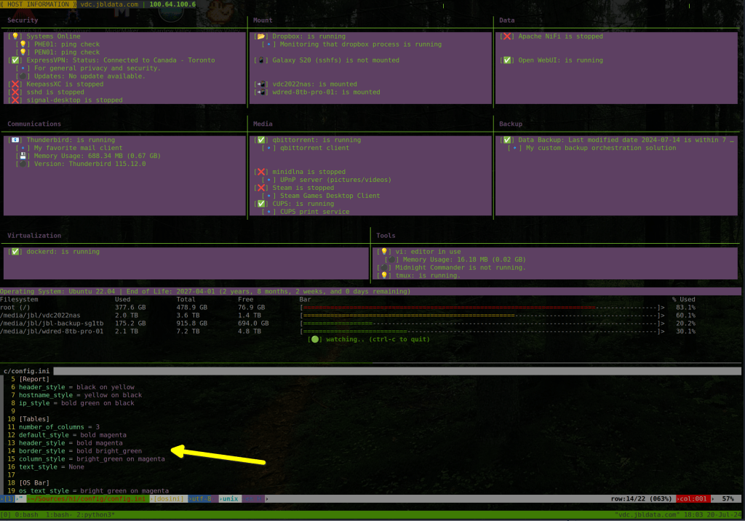Click the [Tables] section header line
The height and width of the screenshot is (521, 745).
tap(33, 419)
